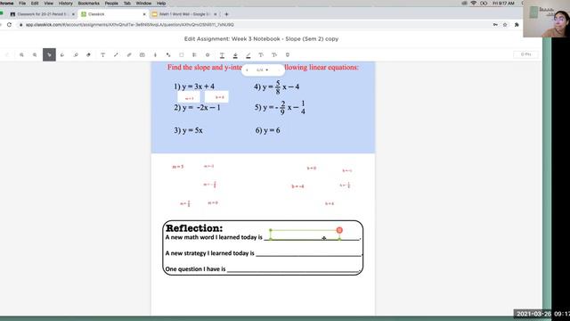This screenshot has width=570, height=321.
Task: Click the Edit Assignment title text
Action: (x=261, y=38)
